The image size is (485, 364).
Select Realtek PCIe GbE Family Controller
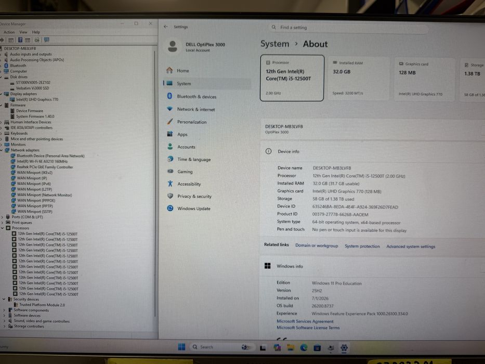(45, 167)
